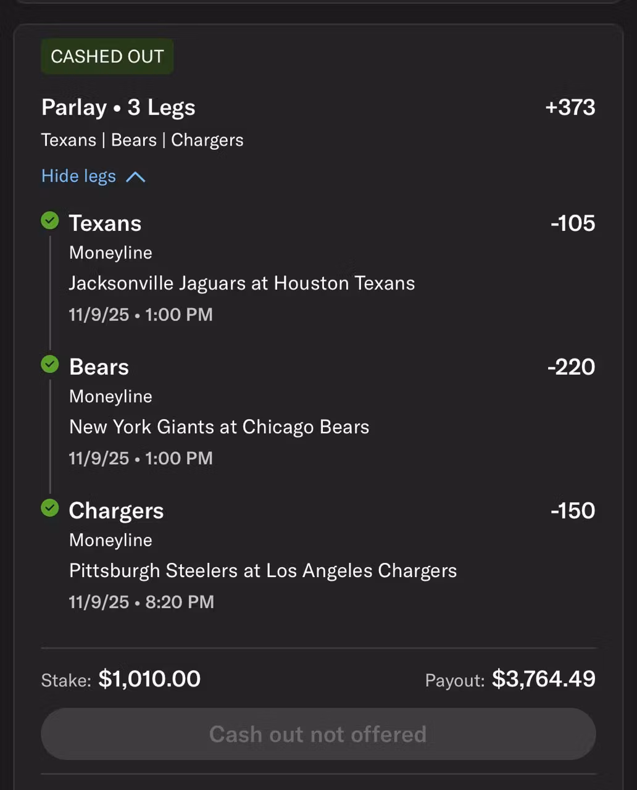The height and width of the screenshot is (790, 637).
Task: Click the green checkmark beside Chargers
Action: click(50, 508)
